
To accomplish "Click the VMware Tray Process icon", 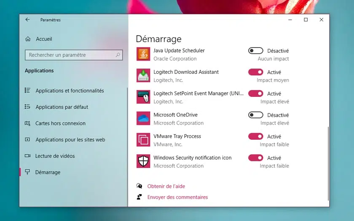I will [143, 140].
